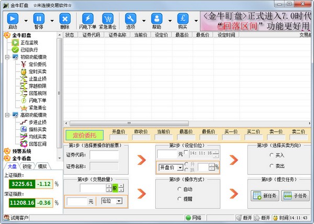This screenshot has height=224, width=314.
Task: Click the quantity input field in 第4步
Action: pyautogui.click(x=93, y=188)
